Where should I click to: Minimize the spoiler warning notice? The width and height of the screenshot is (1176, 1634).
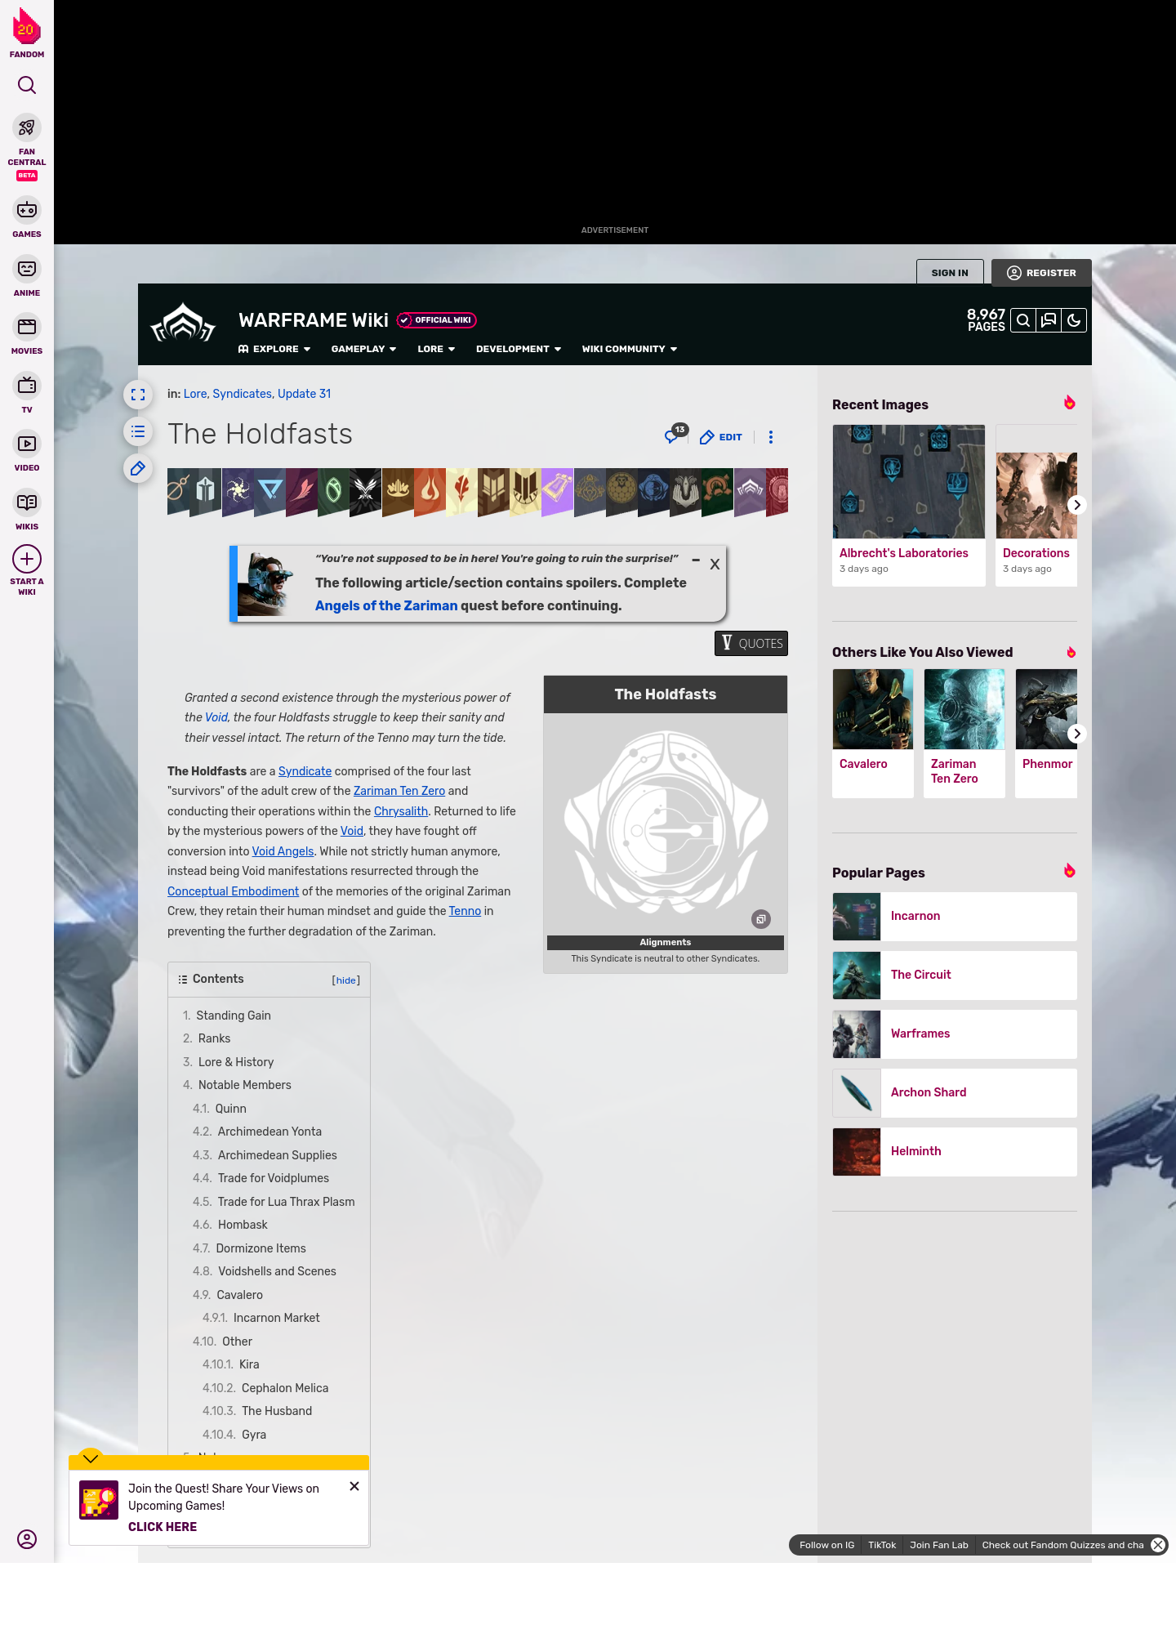(x=696, y=560)
